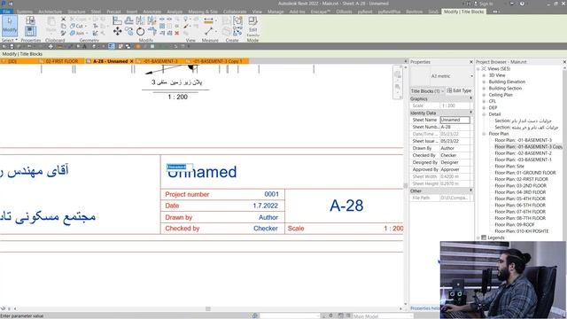The height and width of the screenshot is (319, 567).
Task: Click the Thin Lines icon in quick access toolbar
Action: tap(112, 46)
